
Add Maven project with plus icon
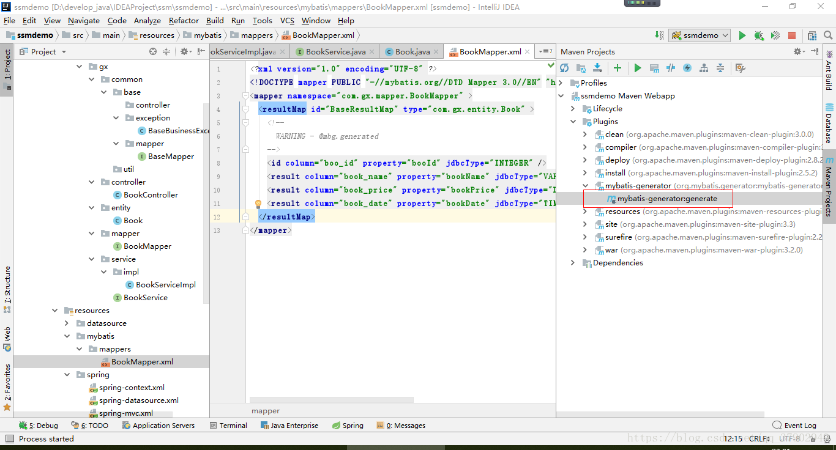pos(618,68)
